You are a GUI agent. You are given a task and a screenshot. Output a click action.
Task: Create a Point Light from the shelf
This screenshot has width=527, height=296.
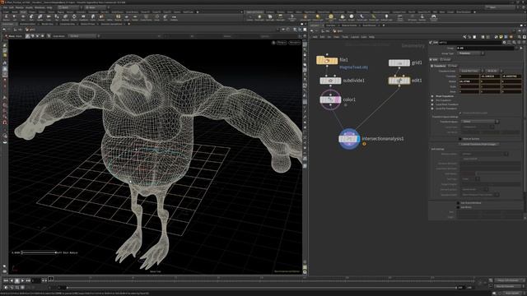259,17
